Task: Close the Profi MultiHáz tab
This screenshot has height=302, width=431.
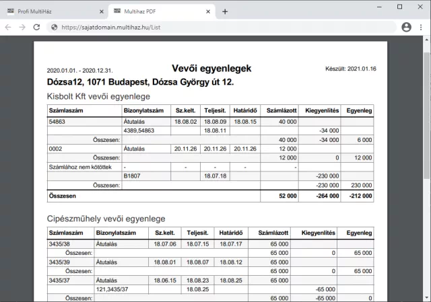Action: [102, 12]
